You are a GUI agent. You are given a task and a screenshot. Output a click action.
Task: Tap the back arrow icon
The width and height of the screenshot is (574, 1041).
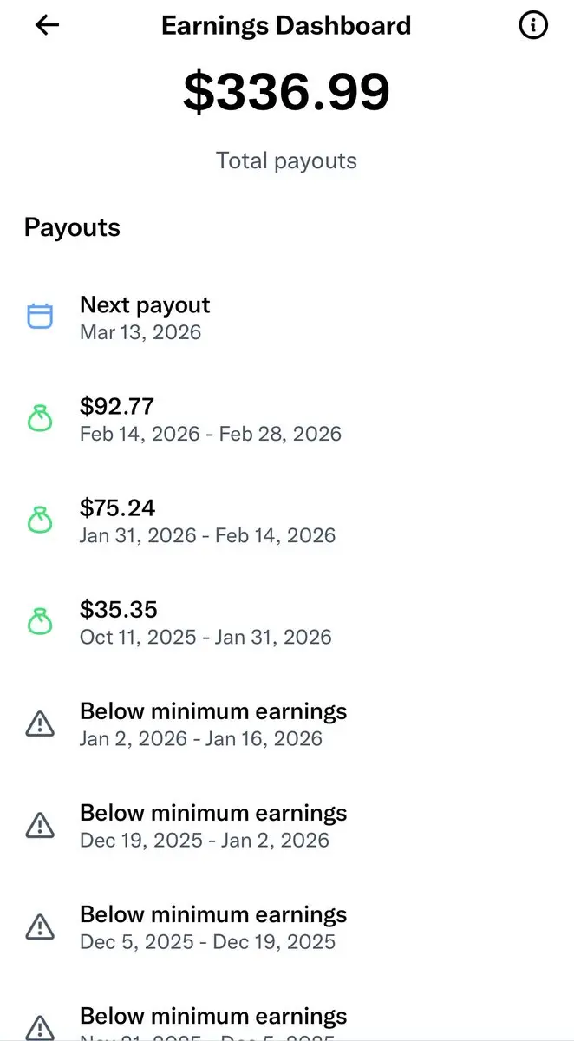coord(47,25)
